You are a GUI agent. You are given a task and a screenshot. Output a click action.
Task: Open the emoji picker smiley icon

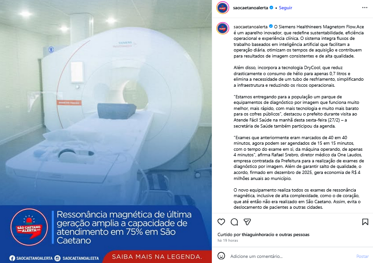(x=221, y=256)
